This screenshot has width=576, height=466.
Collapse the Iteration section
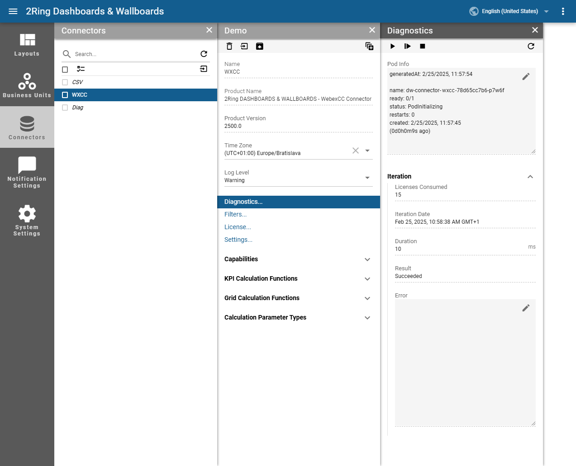(530, 177)
